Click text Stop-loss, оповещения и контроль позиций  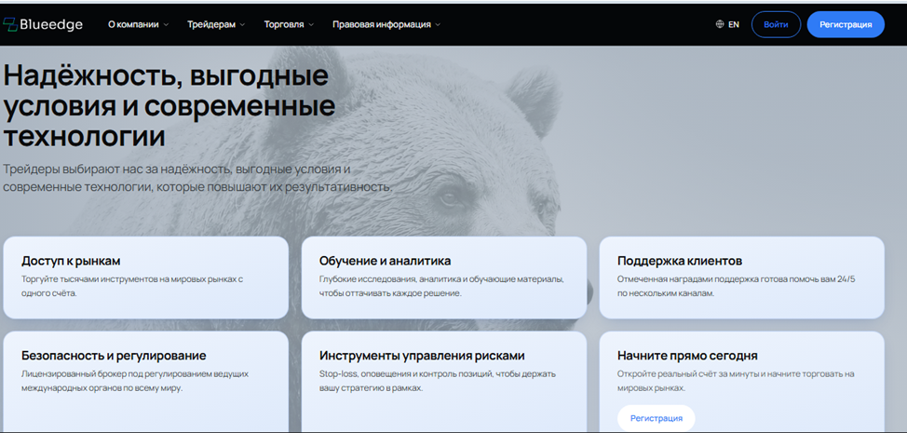point(438,381)
